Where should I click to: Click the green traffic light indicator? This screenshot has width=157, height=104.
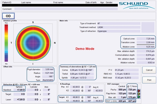click(x=139, y=97)
